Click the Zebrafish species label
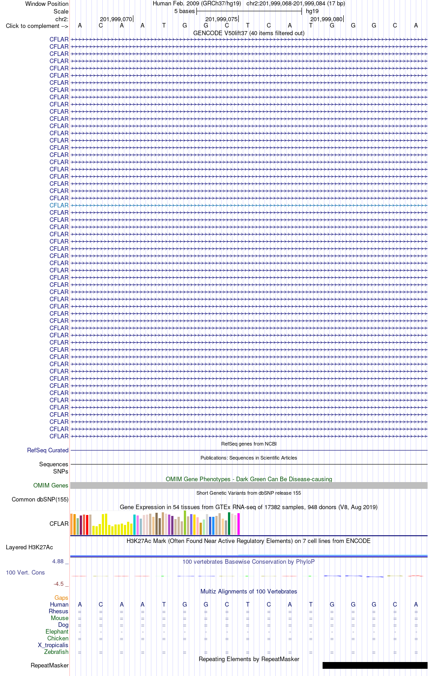The image size is (428, 676). [56, 652]
